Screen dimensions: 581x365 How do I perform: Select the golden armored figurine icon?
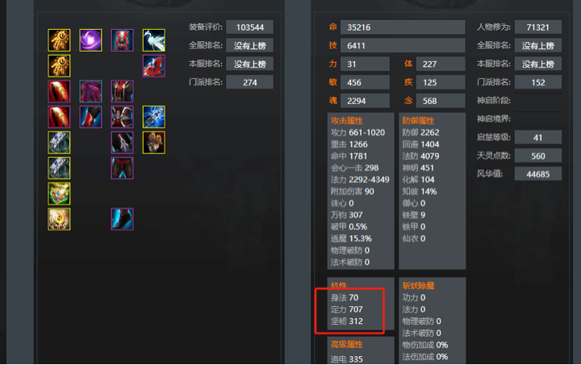pyautogui.click(x=154, y=143)
